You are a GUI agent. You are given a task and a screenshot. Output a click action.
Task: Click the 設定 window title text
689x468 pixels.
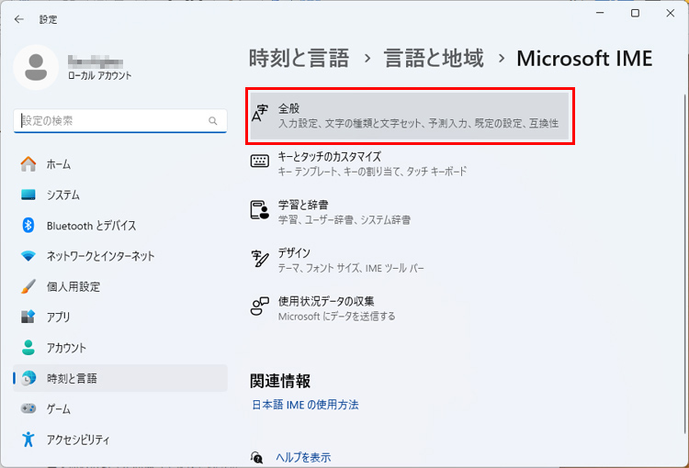pos(48,19)
